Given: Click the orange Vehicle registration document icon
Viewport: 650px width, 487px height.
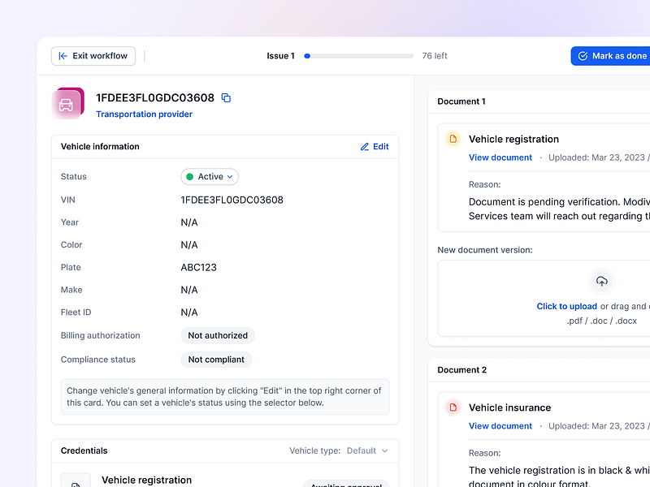Looking at the screenshot, I should [453, 139].
